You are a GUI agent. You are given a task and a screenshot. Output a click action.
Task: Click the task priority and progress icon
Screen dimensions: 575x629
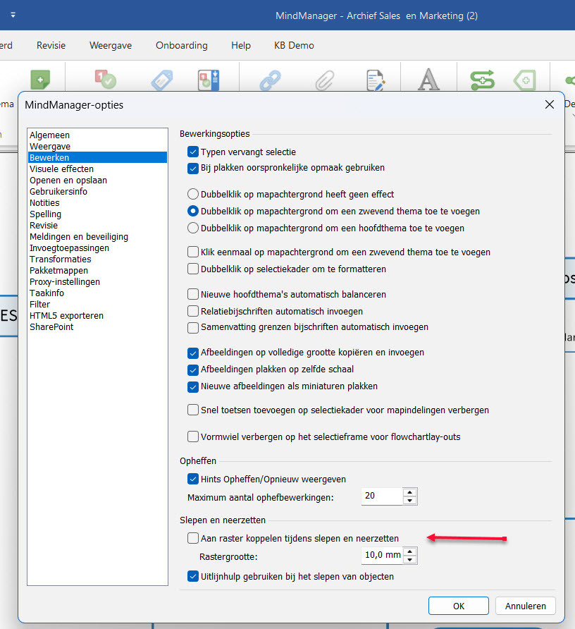105,80
